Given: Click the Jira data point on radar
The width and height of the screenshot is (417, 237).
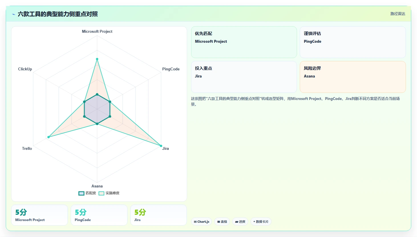Looking at the screenshot, I should tap(161, 146).
